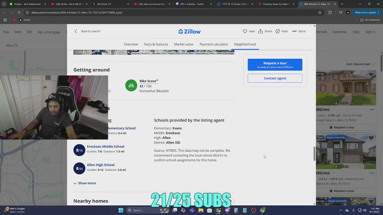
Task: Click Allen High School 8/10 rating badge
Action: [79, 168]
